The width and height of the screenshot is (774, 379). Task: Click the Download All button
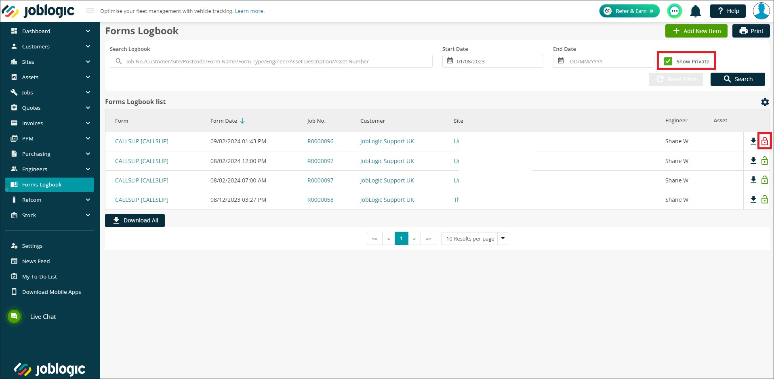coord(135,220)
